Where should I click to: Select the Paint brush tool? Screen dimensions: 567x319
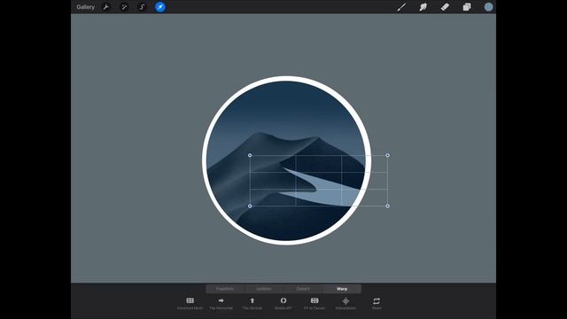point(401,7)
